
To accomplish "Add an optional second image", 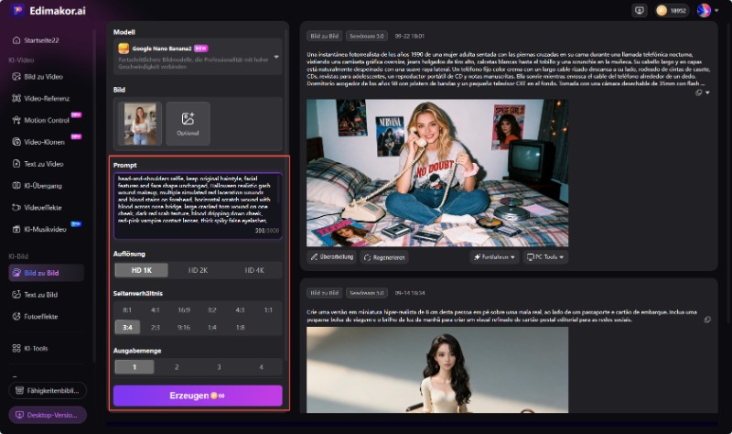I will [188, 124].
